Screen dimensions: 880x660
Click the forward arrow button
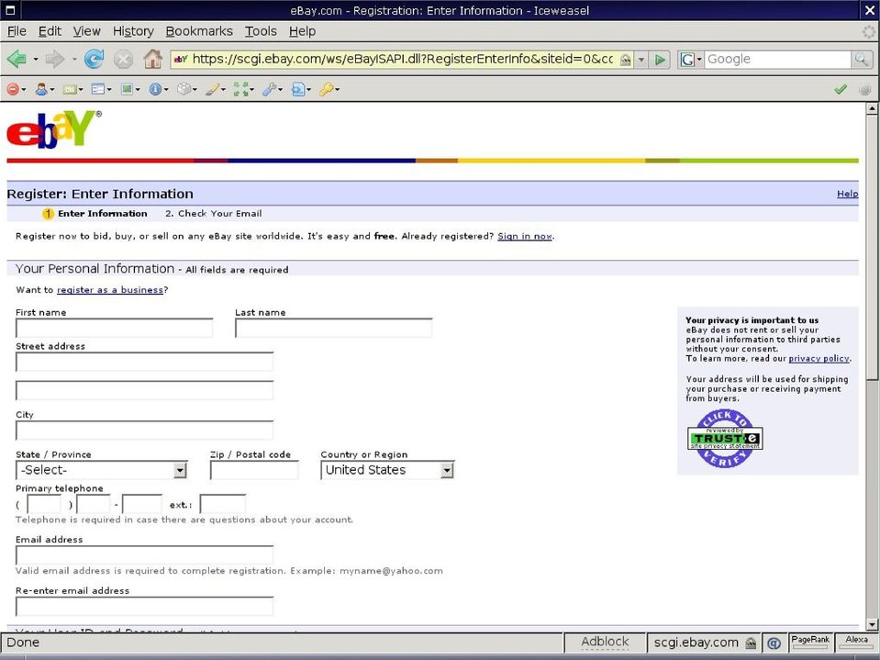pos(55,59)
